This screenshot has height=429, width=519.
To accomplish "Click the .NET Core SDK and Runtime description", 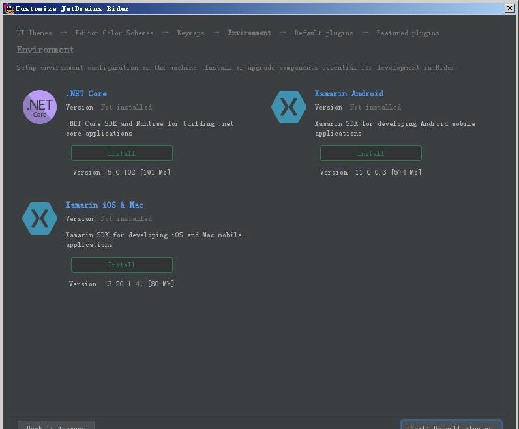I will (149, 128).
